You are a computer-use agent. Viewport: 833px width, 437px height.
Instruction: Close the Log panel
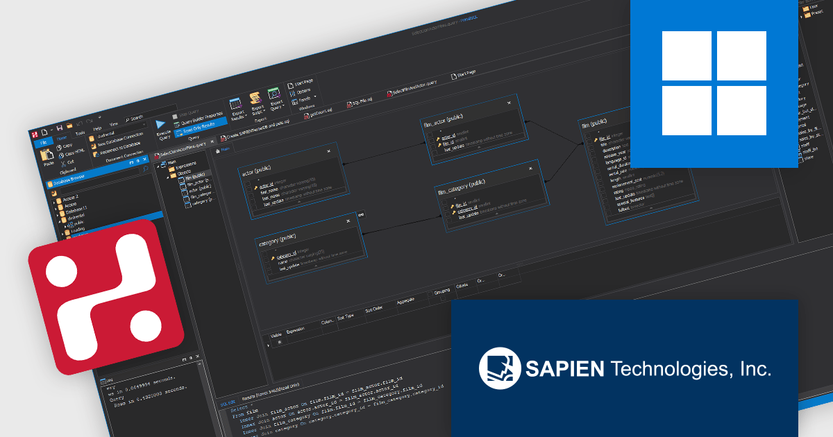click(x=197, y=356)
